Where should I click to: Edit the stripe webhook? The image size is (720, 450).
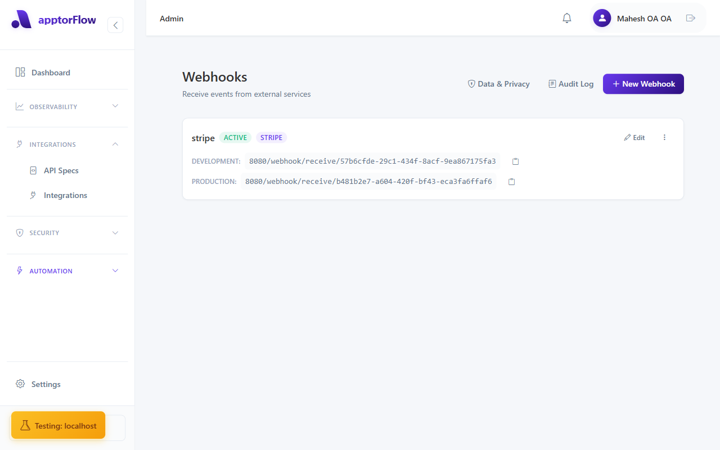point(634,137)
